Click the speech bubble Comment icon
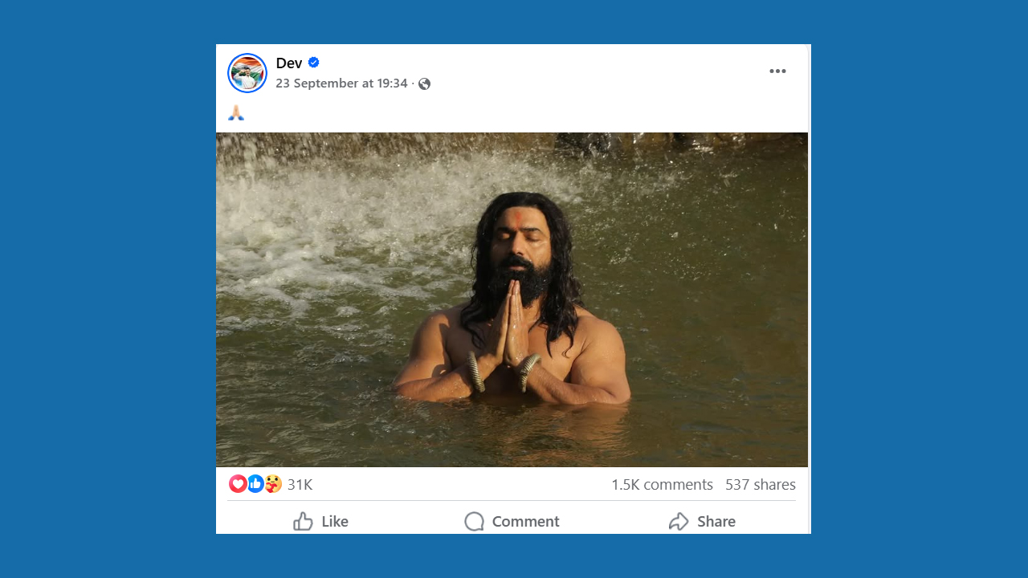 475,522
